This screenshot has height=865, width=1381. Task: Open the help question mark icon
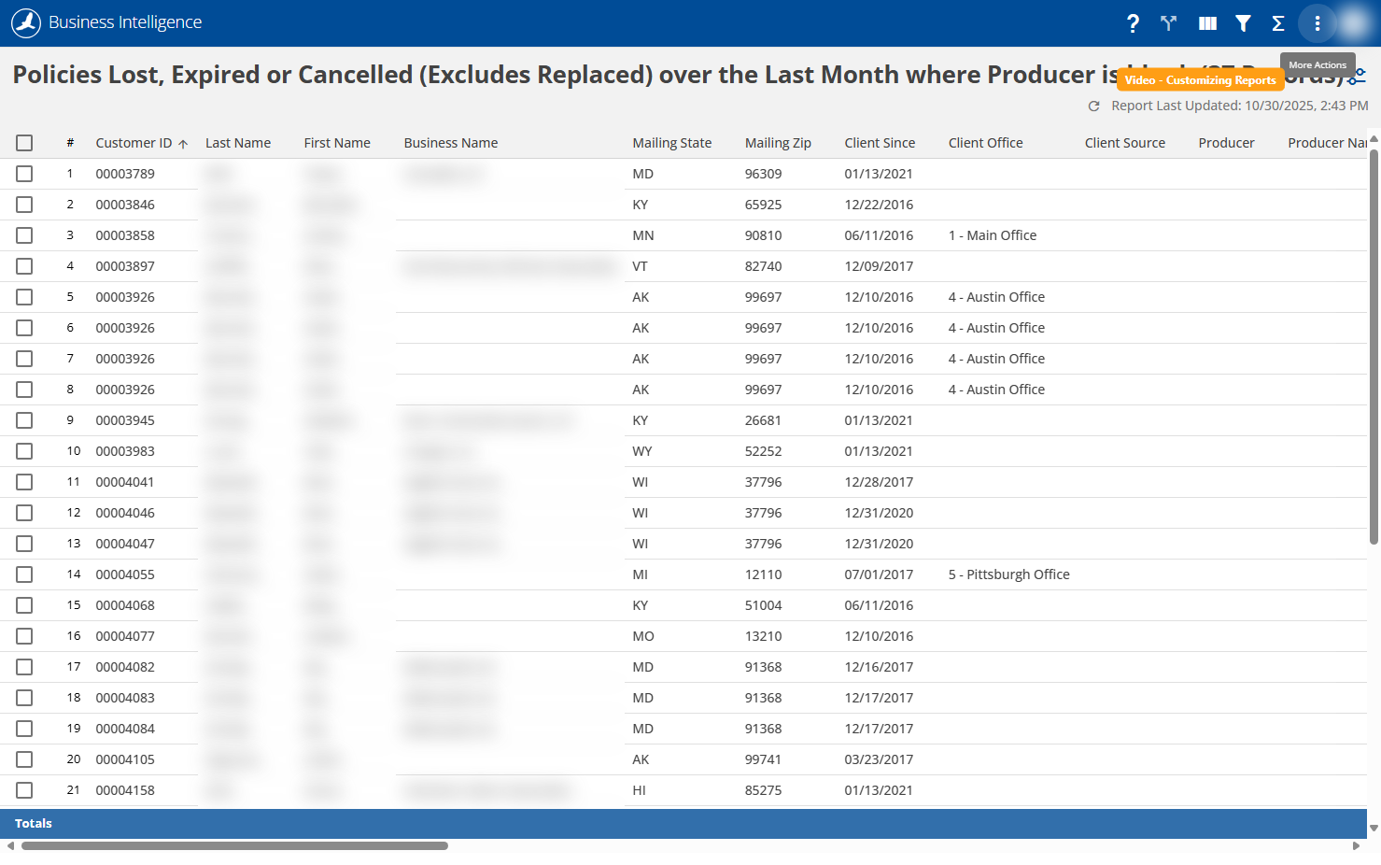pyautogui.click(x=1133, y=23)
